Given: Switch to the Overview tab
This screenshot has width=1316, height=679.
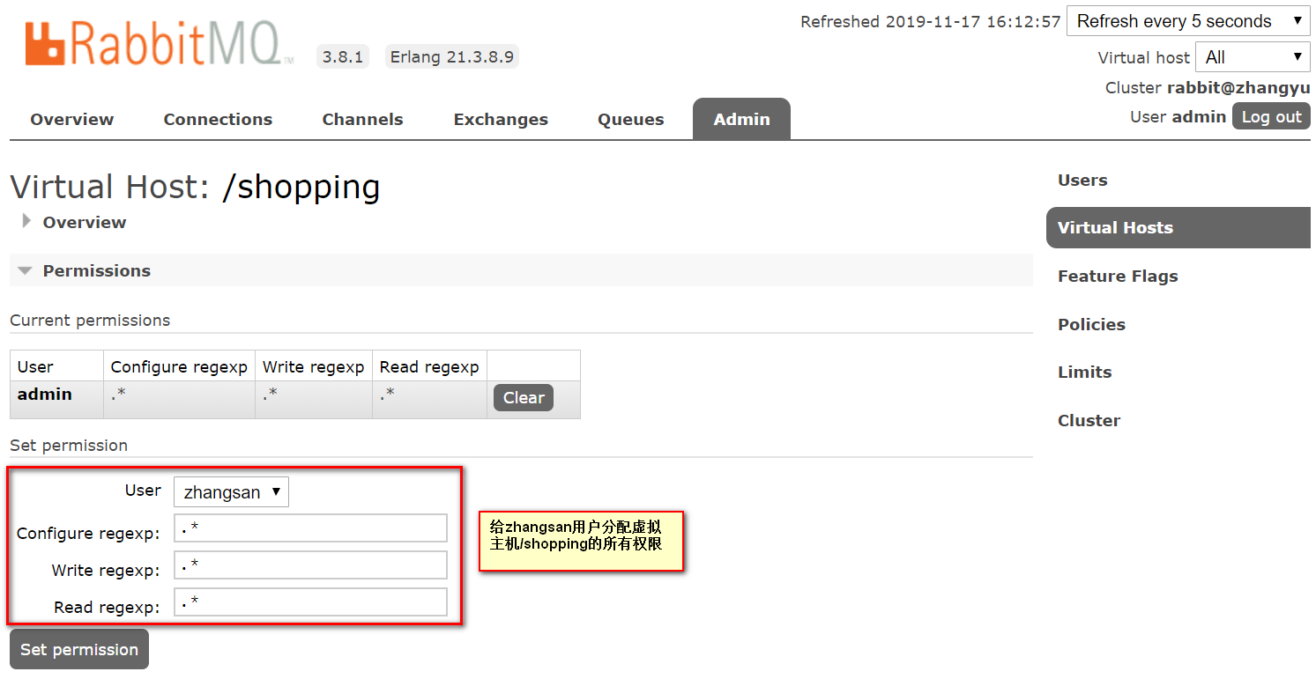Looking at the screenshot, I should coord(71,119).
